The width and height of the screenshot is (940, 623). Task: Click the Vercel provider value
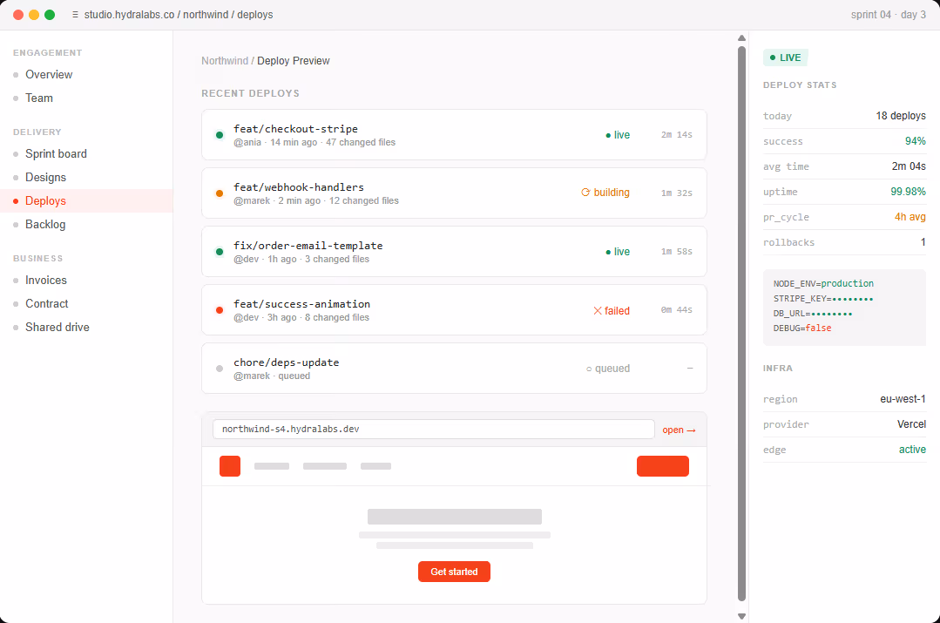[911, 424]
